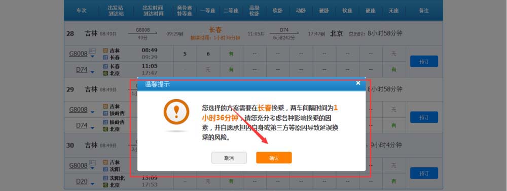The height and width of the screenshot is (191, 507).
Task: Confirm the 长春 transfer warning with 确认
Action: (274, 158)
